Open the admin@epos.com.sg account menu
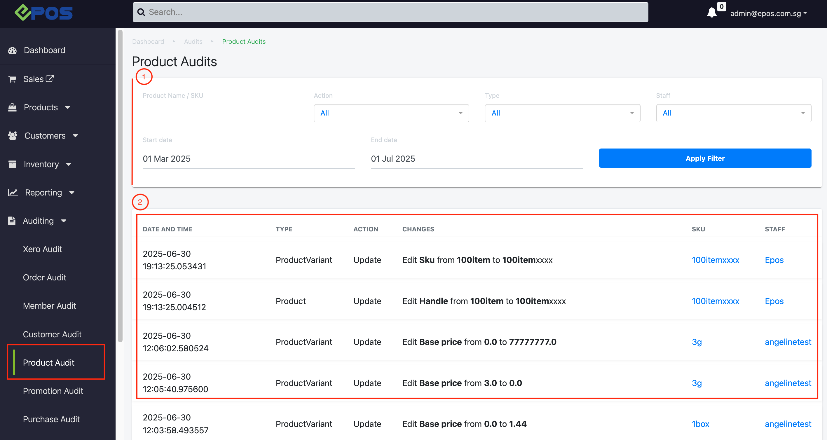The image size is (827, 440). [x=768, y=13]
